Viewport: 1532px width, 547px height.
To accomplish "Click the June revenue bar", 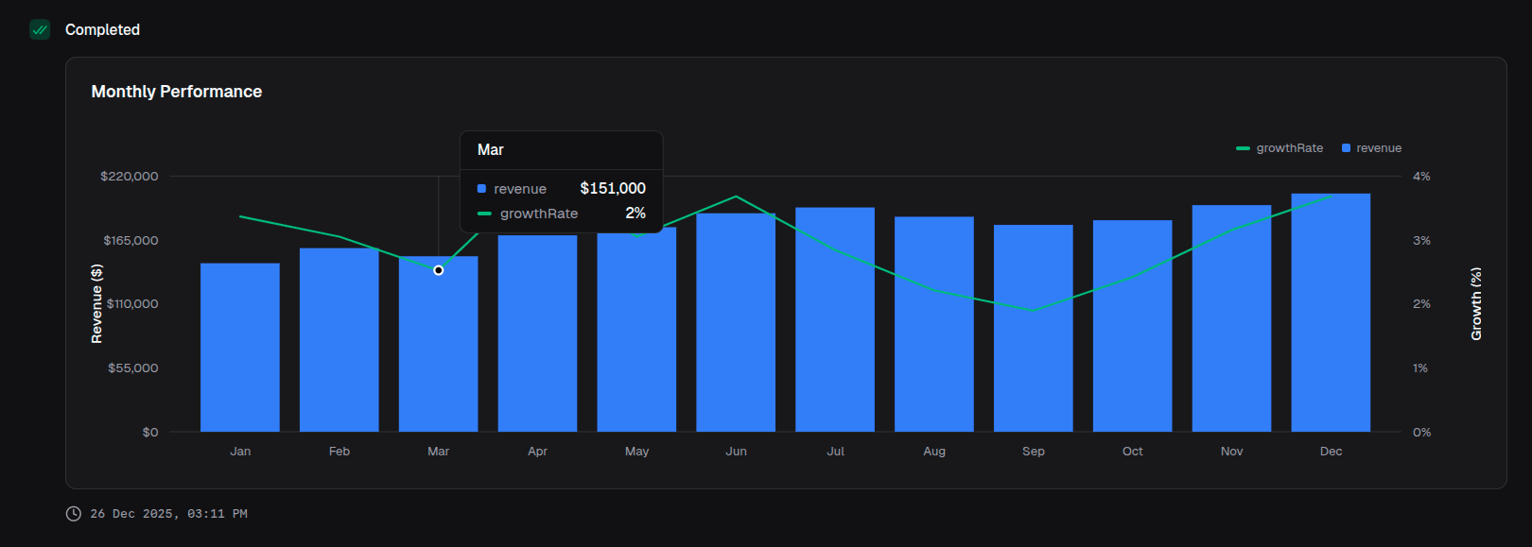I will (x=736, y=322).
